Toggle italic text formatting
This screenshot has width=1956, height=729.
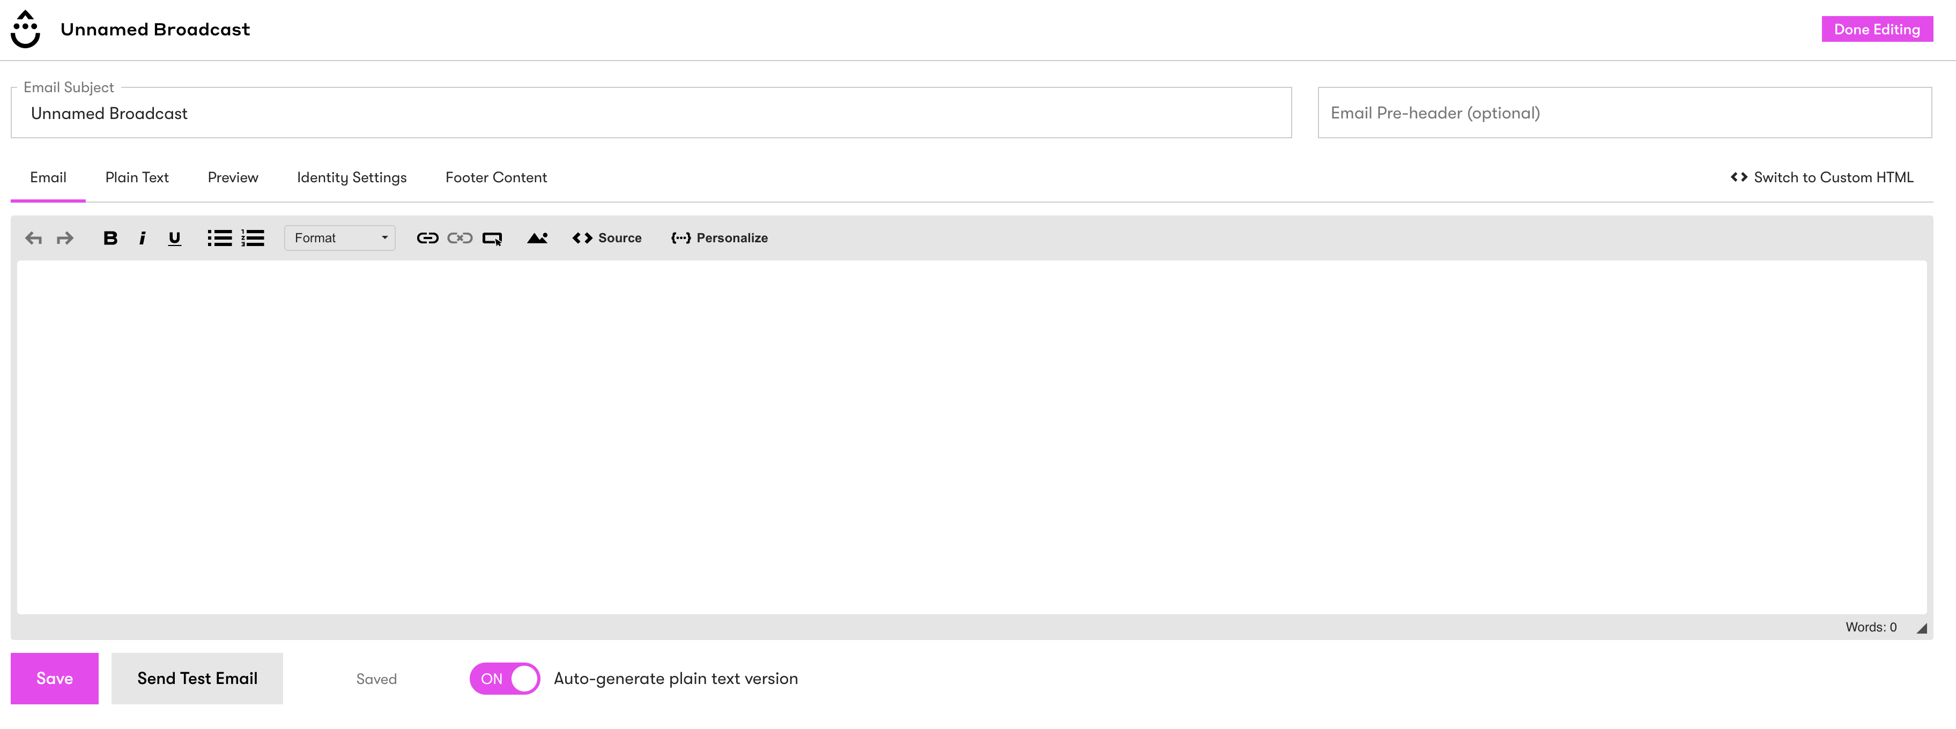(x=142, y=239)
